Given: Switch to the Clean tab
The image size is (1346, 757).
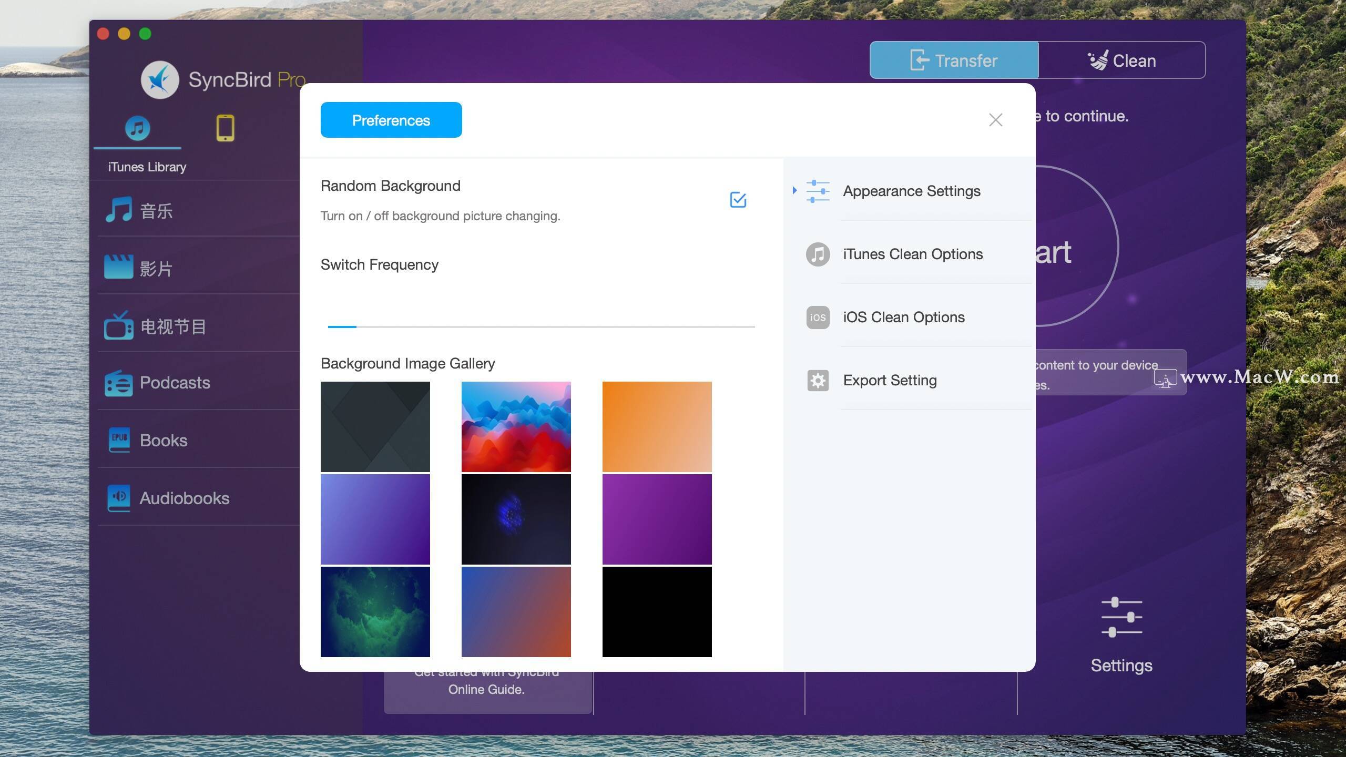Looking at the screenshot, I should pyautogui.click(x=1123, y=59).
